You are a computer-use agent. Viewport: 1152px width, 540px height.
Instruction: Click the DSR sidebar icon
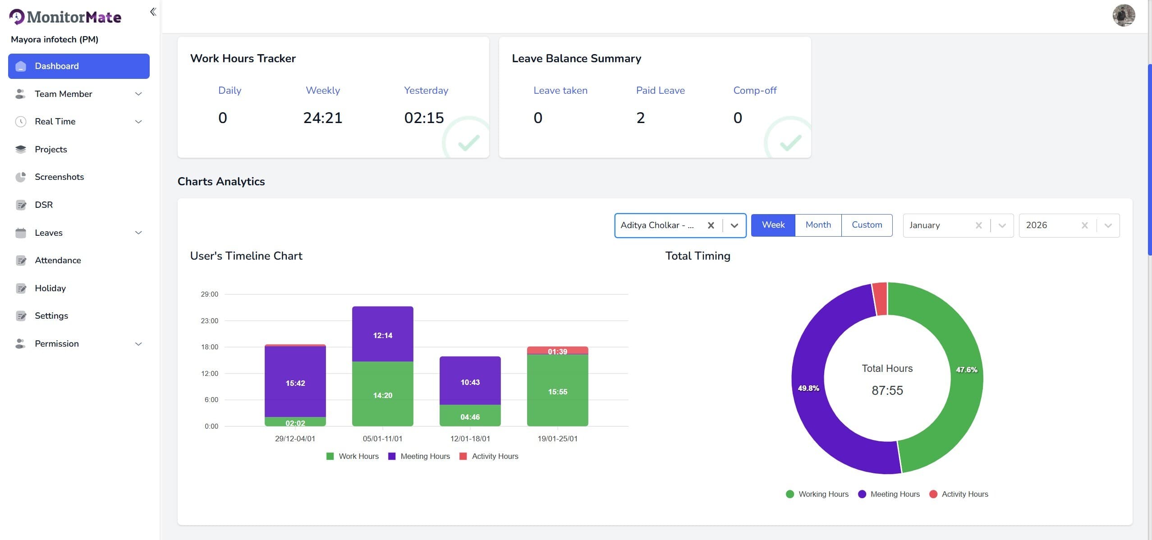(21, 205)
